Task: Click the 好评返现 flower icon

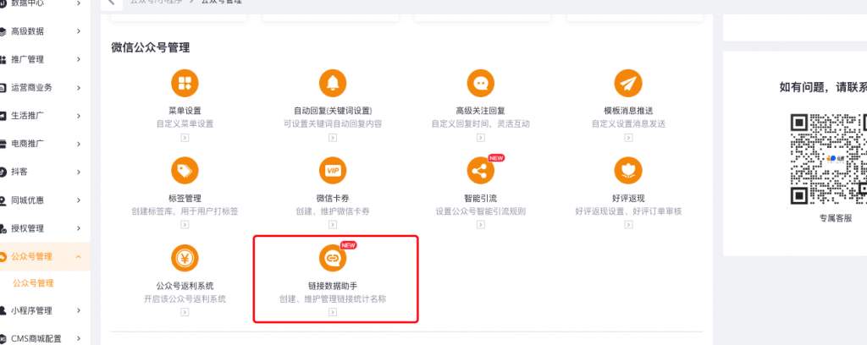Action: (628, 171)
